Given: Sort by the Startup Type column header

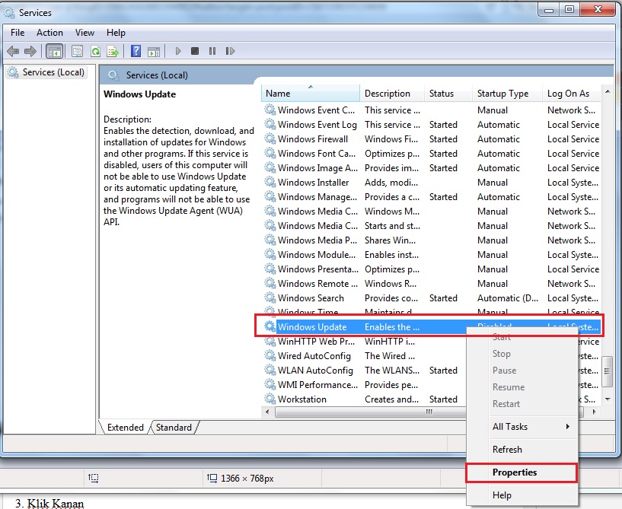Looking at the screenshot, I should pyautogui.click(x=507, y=94).
